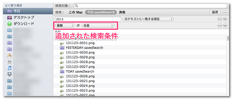Add criterion with plus in 種類 row
The image size is (232, 99).
coord(225,26)
